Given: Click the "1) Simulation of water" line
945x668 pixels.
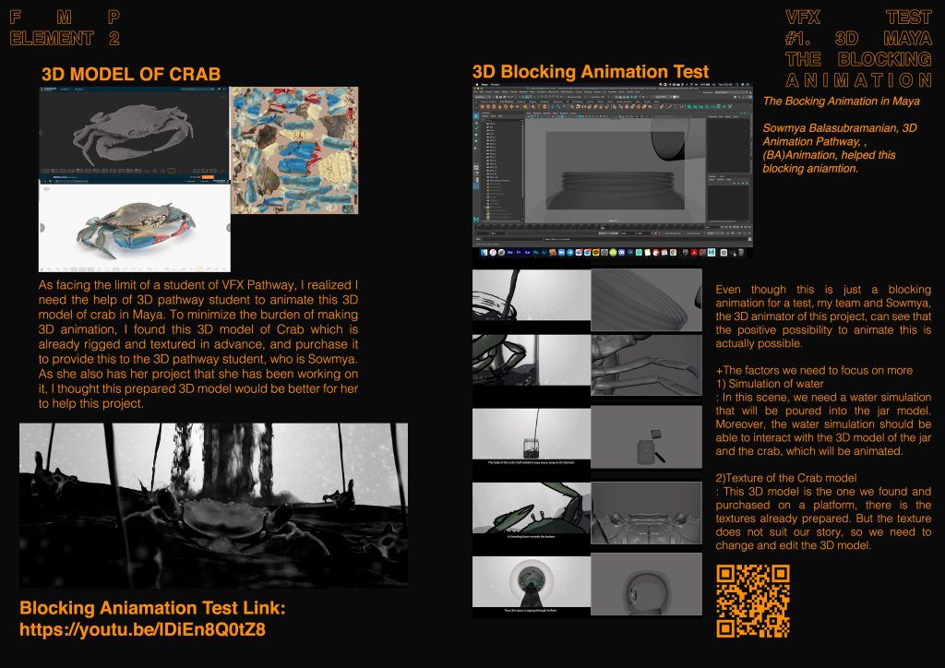Looking at the screenshot, I should [769, 384].
